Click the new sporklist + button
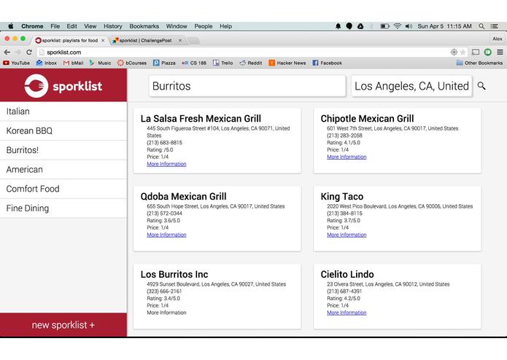The image size is (507, 360). (x=63, y=325)
